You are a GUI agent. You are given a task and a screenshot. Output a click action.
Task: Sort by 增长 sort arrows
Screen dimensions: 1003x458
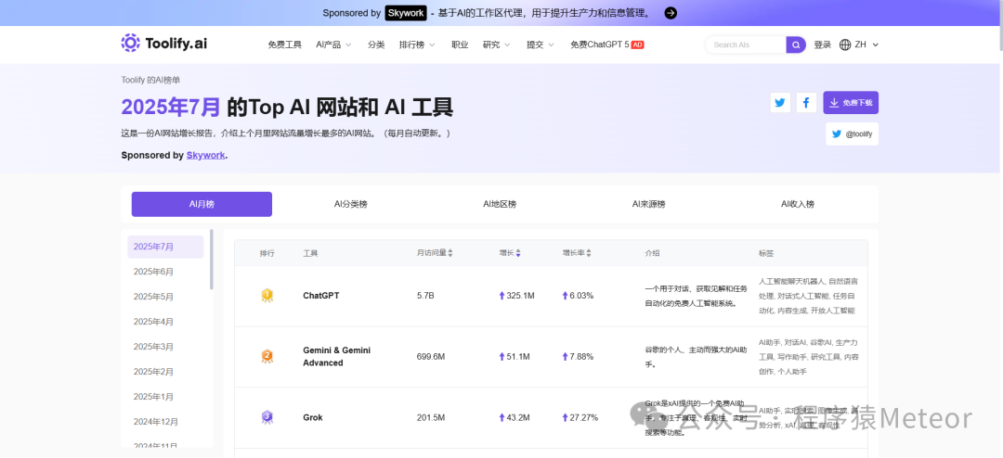click(x=518, y=253)
